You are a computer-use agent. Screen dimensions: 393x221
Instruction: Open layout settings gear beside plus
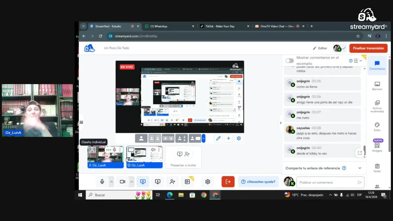click(239, 138)
